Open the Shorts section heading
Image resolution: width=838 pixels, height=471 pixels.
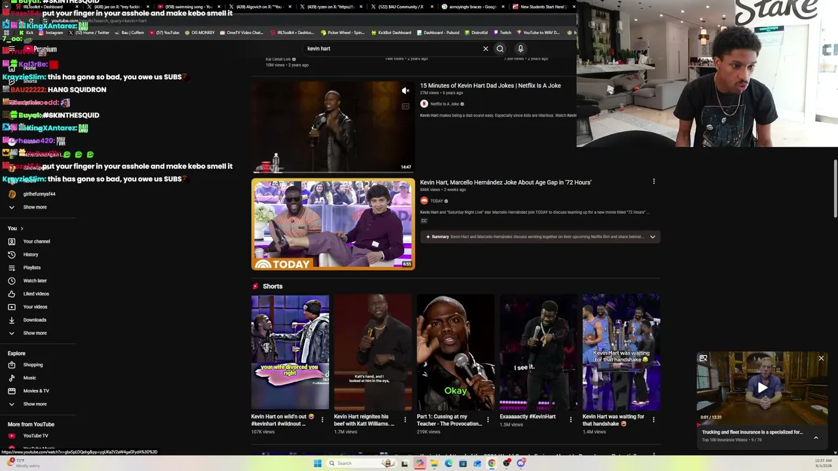(272, 287)
